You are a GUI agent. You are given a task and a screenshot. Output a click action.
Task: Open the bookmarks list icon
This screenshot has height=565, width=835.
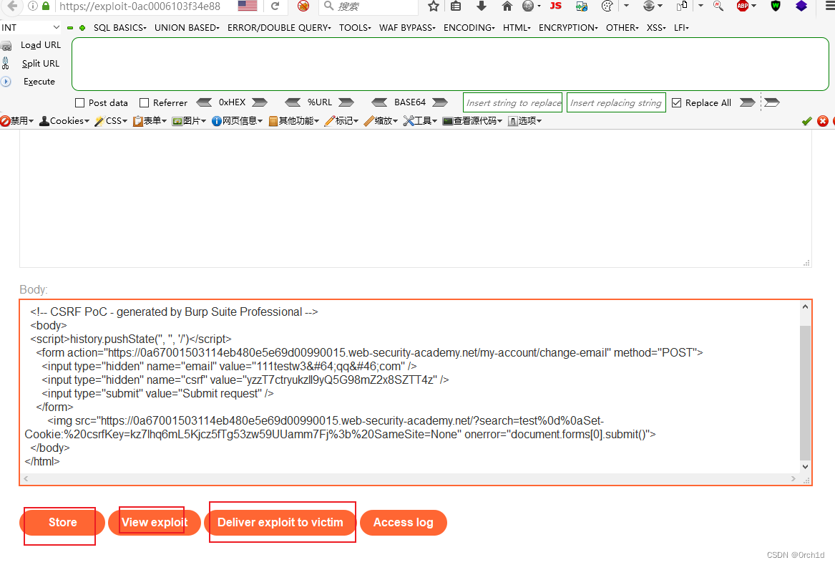pos(456,6)
